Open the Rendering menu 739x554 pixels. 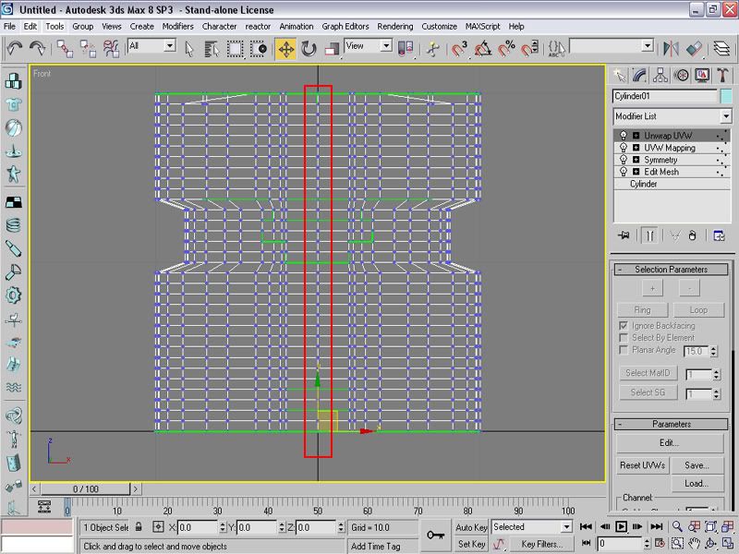tap(394, 27)
